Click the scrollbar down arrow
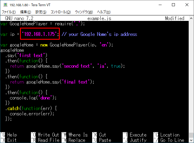The width and height of the screenshot is (194, 143). pos(191,140)
